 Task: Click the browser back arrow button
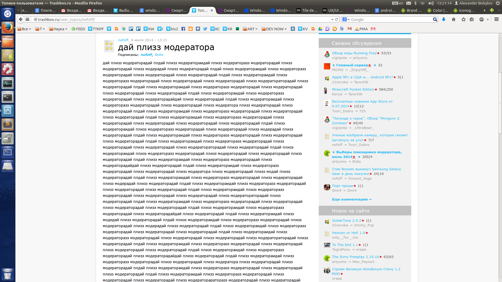tap(21, 19)
